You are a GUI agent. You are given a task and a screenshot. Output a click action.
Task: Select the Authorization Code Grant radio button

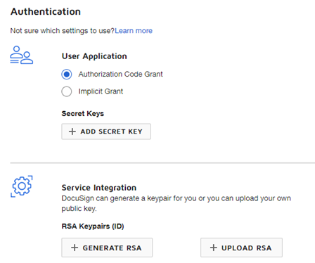click(67, 75)
